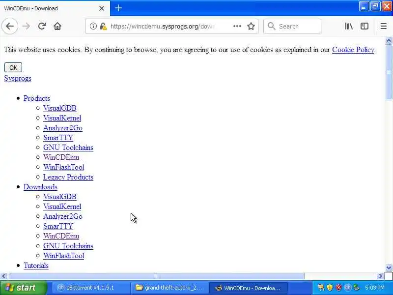This screenshot has height=295, width=393.
Task: Click the forward navigation arrow
Action: tap(26, 26)
